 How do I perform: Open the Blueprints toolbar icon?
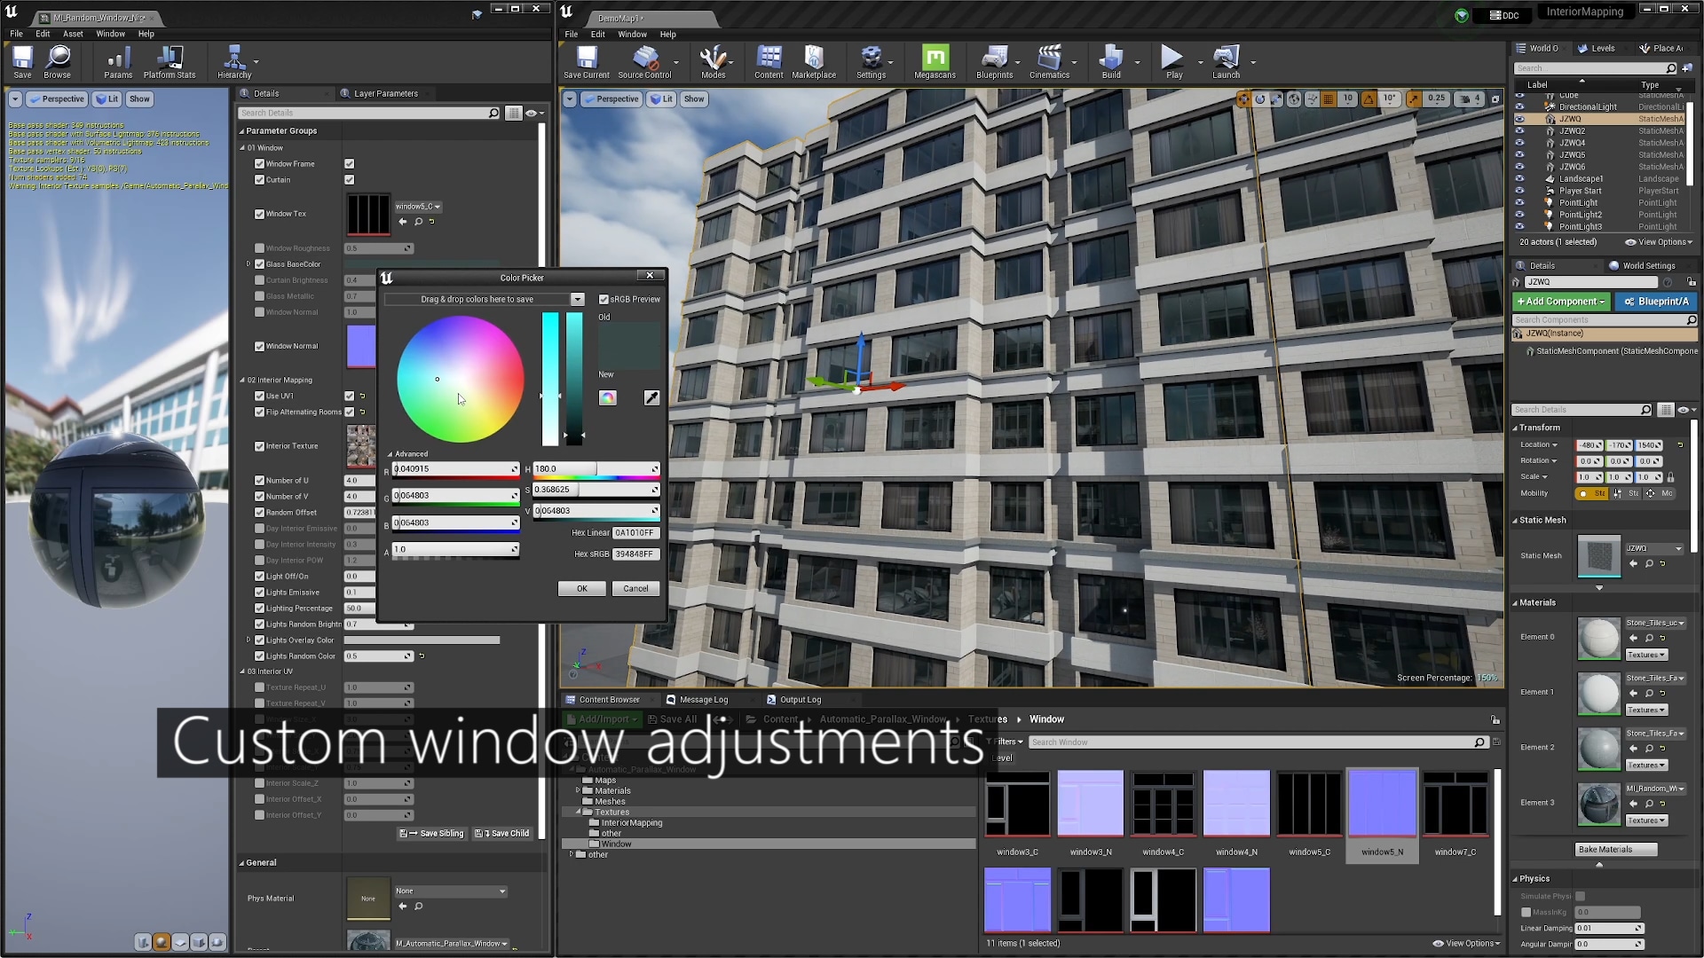point(995,59)
